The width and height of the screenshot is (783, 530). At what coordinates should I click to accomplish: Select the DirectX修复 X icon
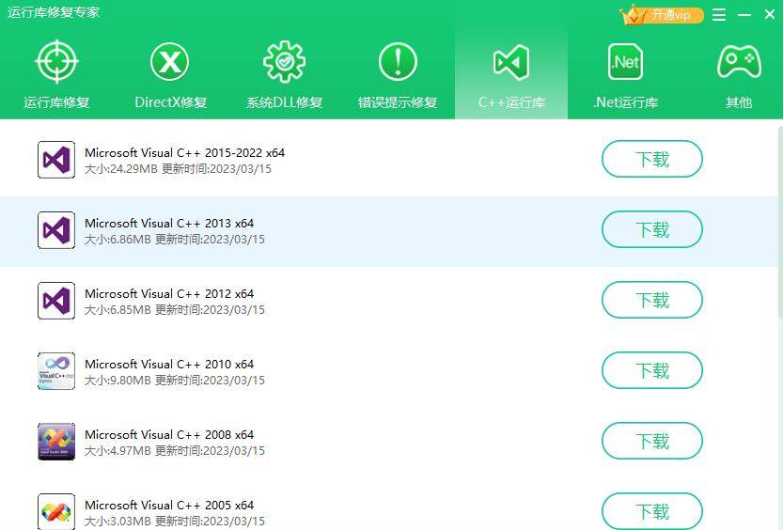pyautogui.click(x=170, y=62)
